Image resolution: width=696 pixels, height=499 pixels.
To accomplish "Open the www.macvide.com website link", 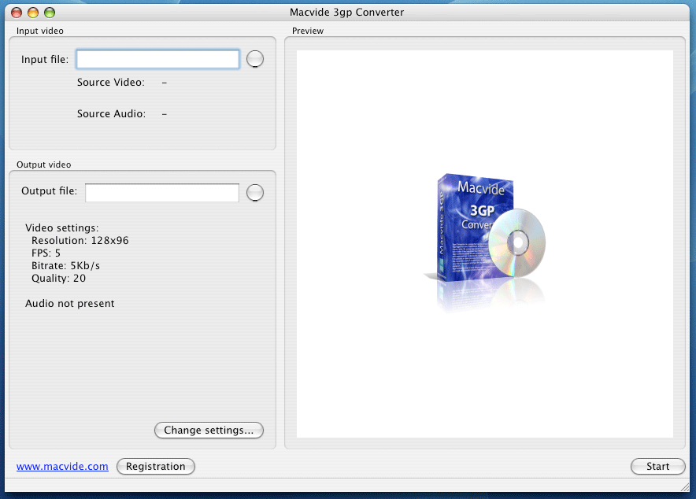I will click(x=61, y=466).
